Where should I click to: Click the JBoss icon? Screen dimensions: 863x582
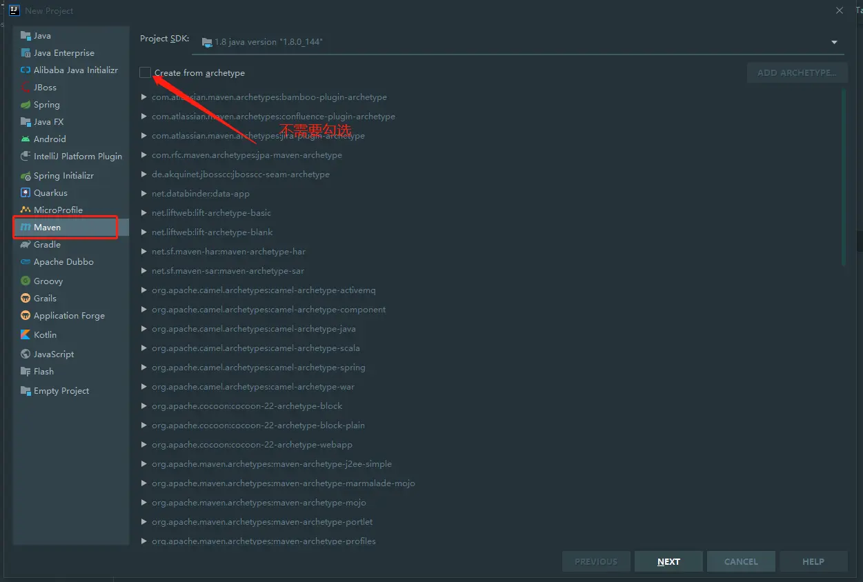pos(26,88)
